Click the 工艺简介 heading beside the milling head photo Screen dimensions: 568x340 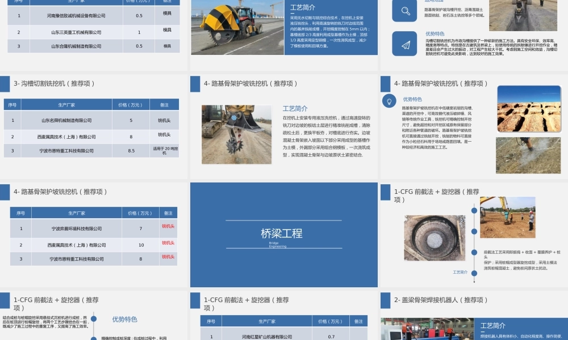[295, 109]
